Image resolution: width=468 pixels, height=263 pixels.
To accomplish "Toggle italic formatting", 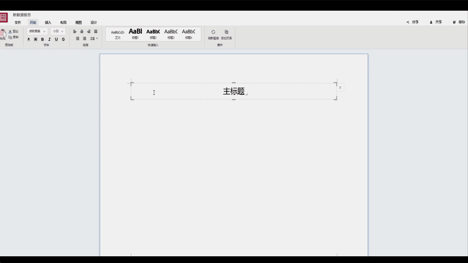I will pyautogui.click(x=49, y=39).
